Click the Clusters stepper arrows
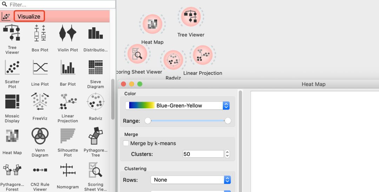This screenshot has width=379, height=192. 227,154
